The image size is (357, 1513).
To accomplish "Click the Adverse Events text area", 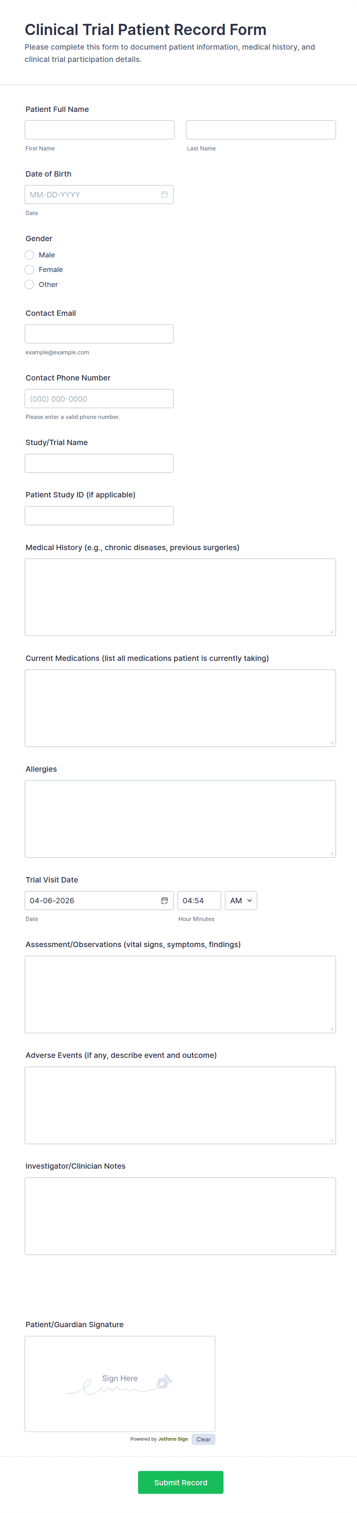I will (x=180, y=1105).
